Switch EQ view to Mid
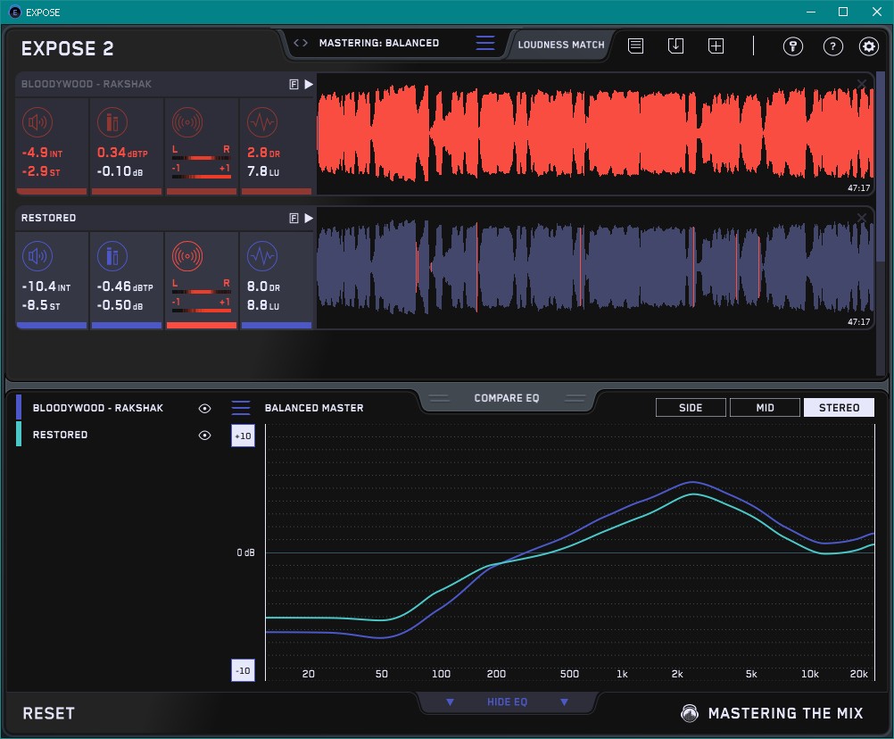 (765, 408)
